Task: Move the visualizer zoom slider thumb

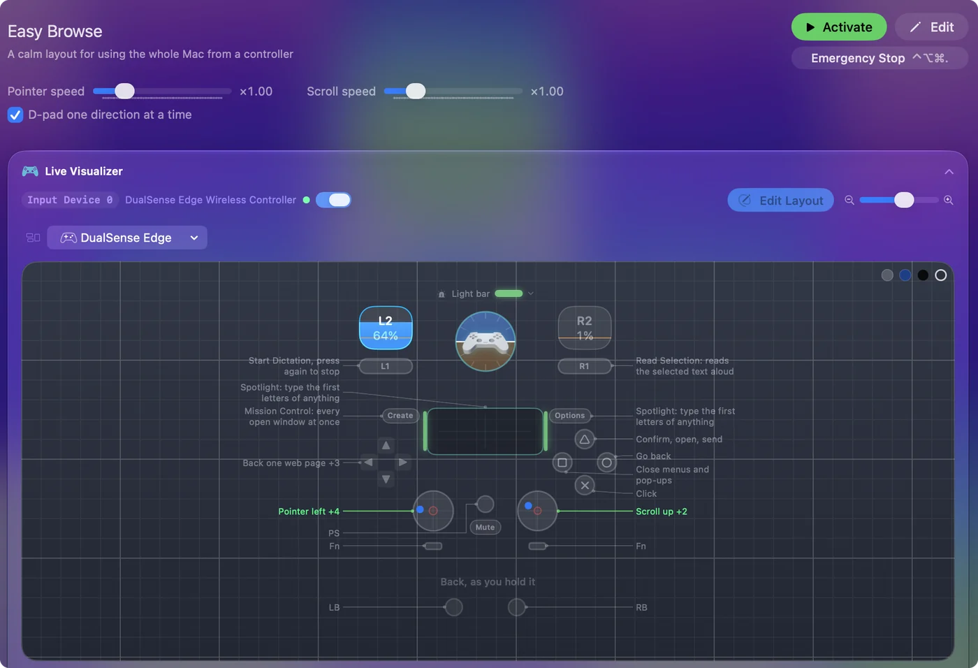Action: pos(904,200)
